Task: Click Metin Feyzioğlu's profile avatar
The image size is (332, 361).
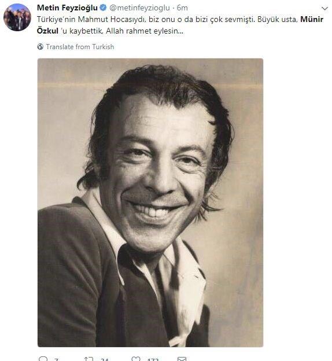Action: [17, 17]
